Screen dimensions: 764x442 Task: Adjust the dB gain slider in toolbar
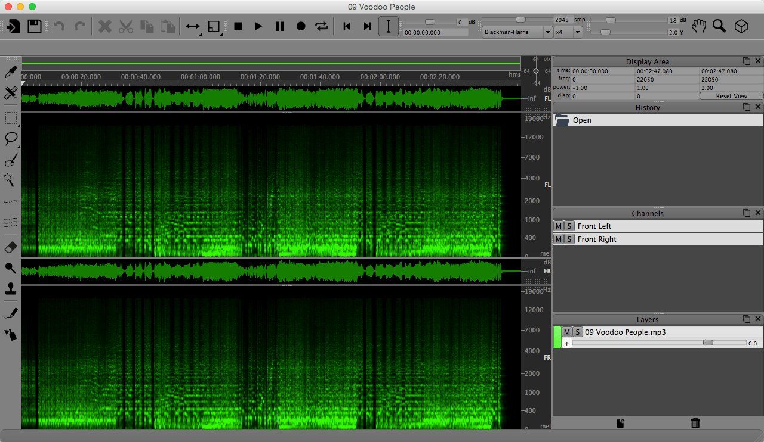[x=430, y=22]
